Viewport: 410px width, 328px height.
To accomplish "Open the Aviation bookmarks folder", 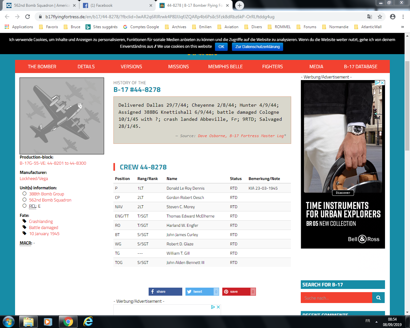I will coord(228,27).
